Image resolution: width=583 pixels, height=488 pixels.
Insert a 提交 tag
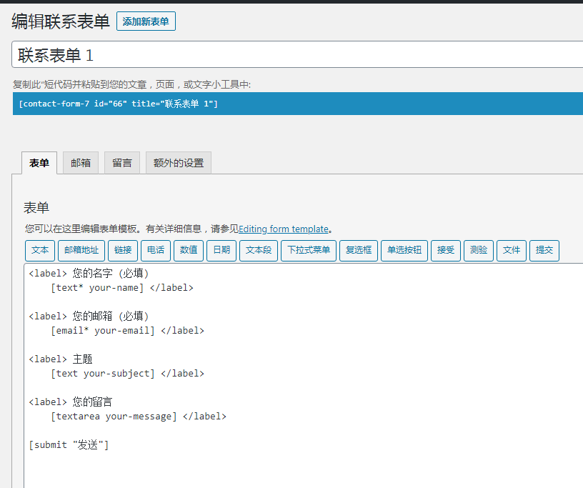pyautogui.click(x=544, y=250)
